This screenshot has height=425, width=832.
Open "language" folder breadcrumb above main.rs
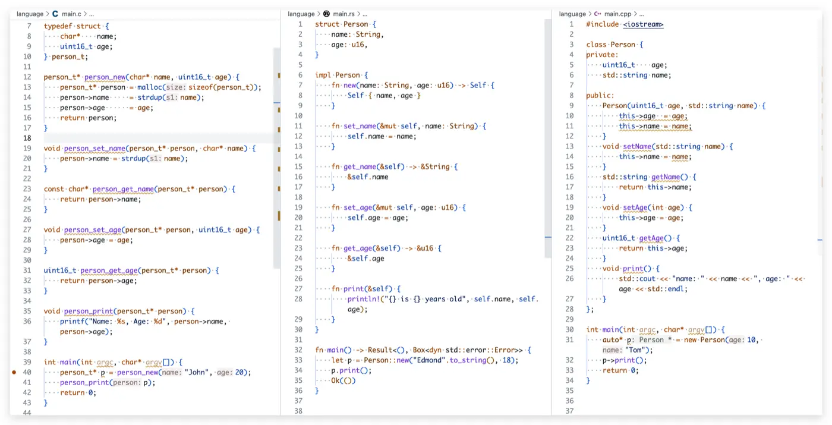coord(301,14)
